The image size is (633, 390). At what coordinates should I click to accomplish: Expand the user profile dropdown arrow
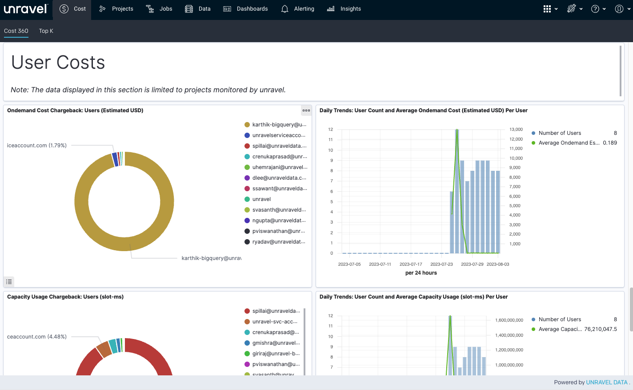629,9
